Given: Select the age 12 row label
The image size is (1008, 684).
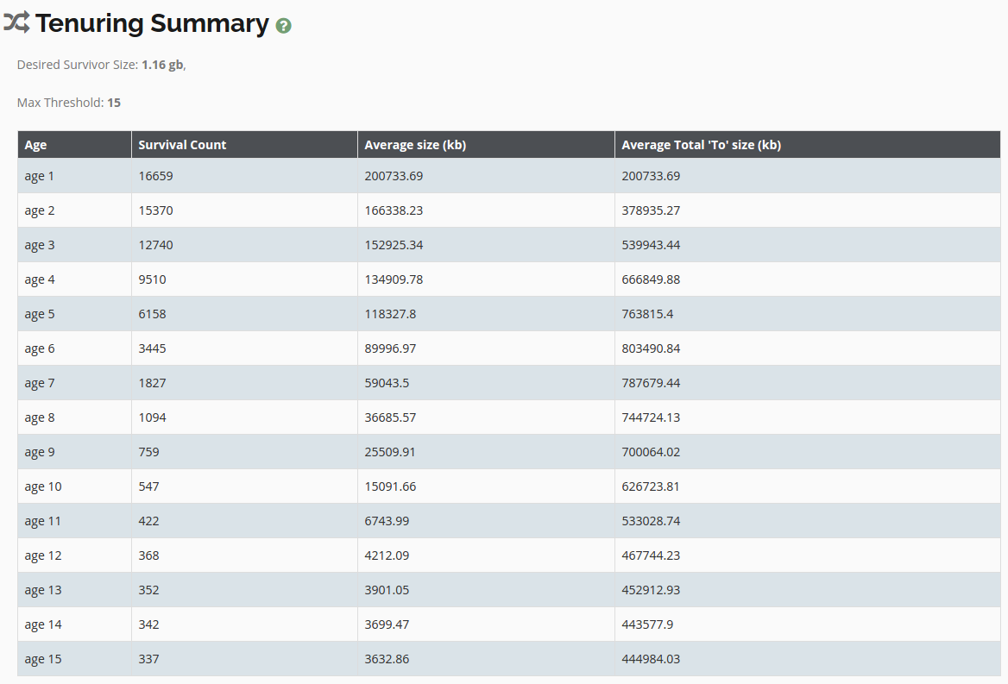Looking at the screenshot, I should (x=43, y=556).
